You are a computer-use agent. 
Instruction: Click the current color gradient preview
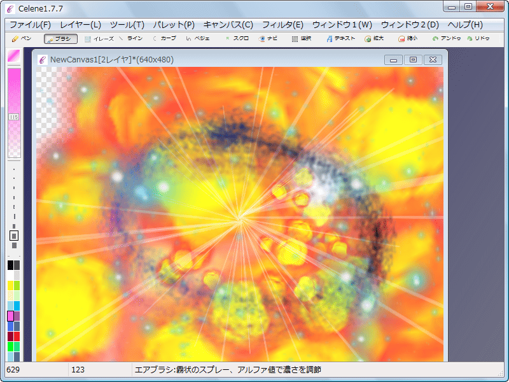14,55
